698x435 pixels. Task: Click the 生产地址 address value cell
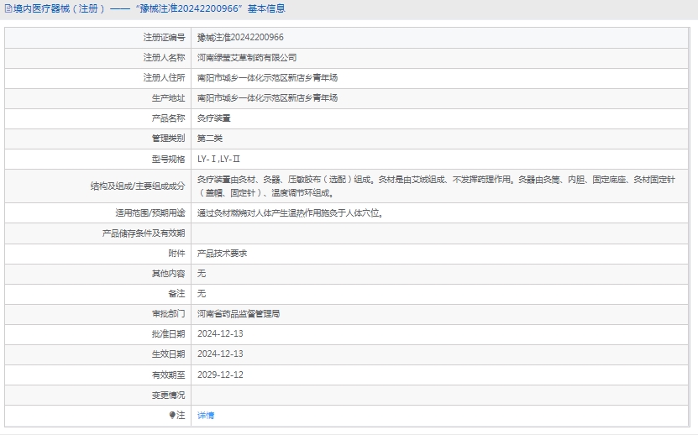tap(267, 98)
